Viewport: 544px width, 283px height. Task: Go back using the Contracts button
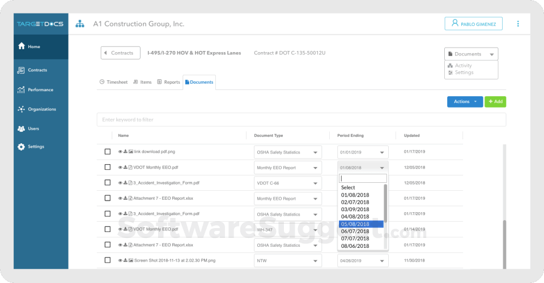tap(120, 53)
